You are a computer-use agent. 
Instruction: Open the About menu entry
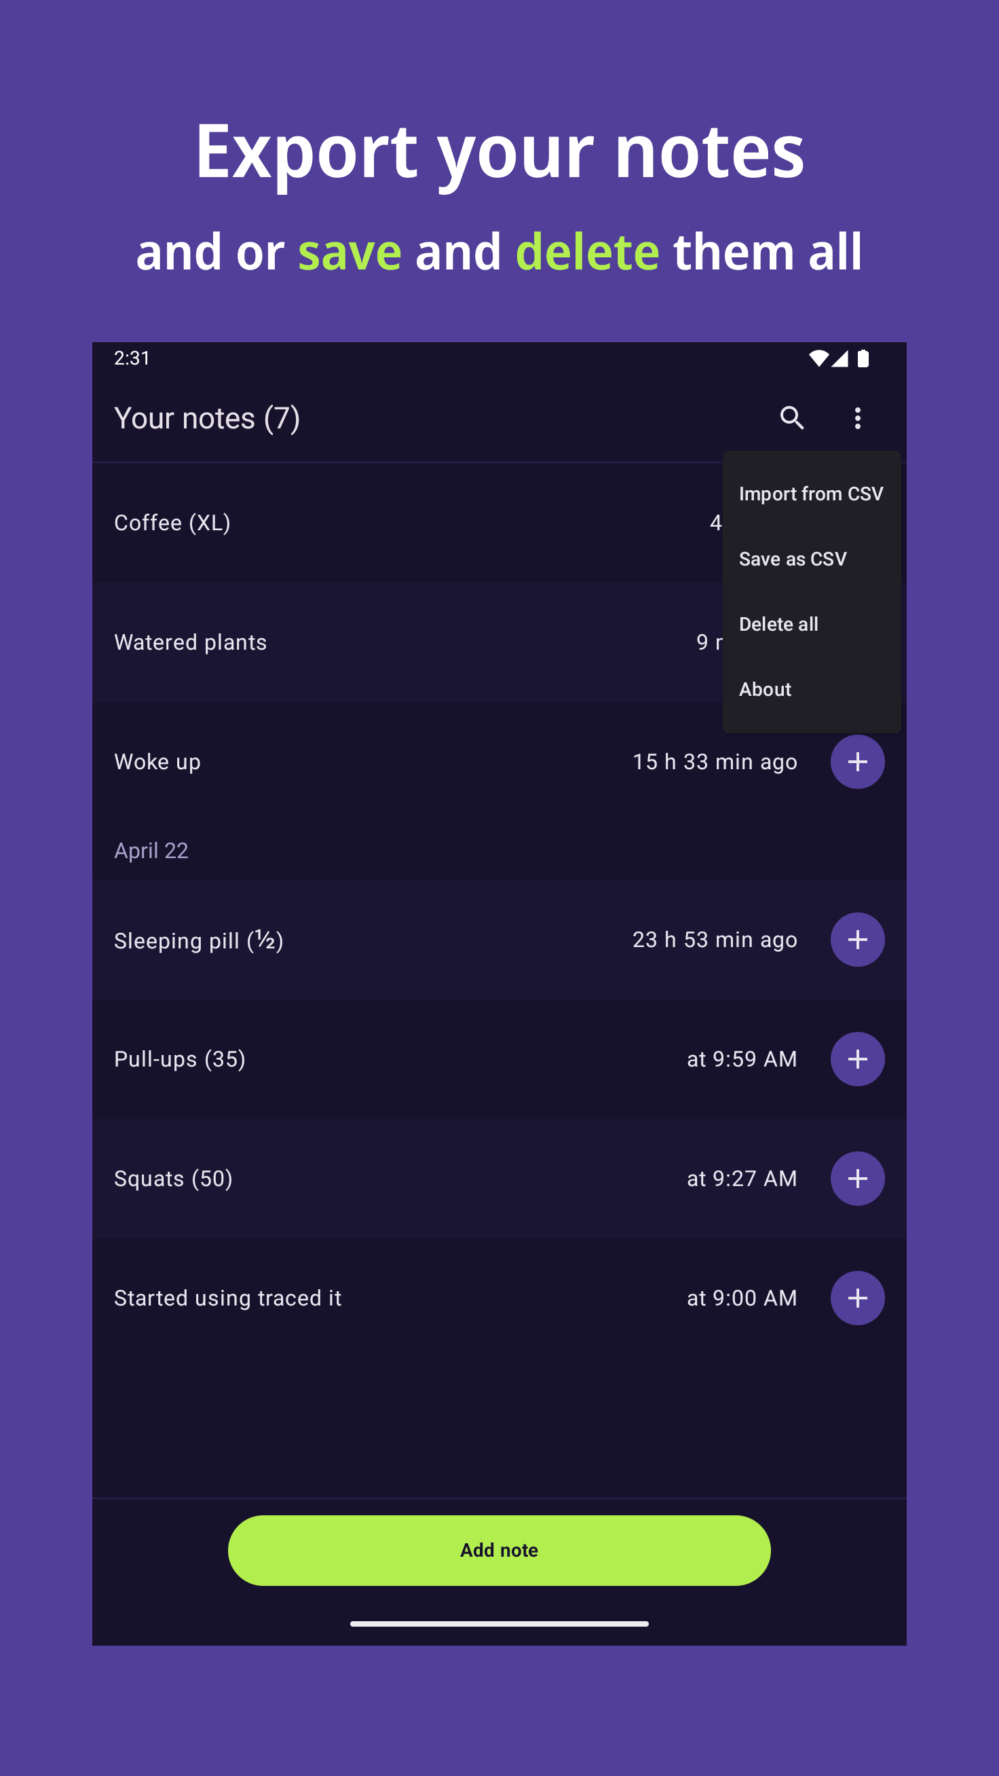pyautogui.click(x=765, y=690)
